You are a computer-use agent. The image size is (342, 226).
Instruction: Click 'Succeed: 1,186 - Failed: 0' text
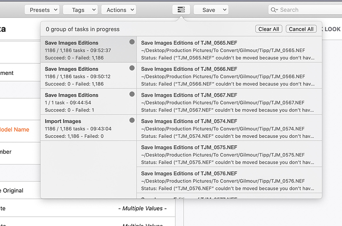74,136
